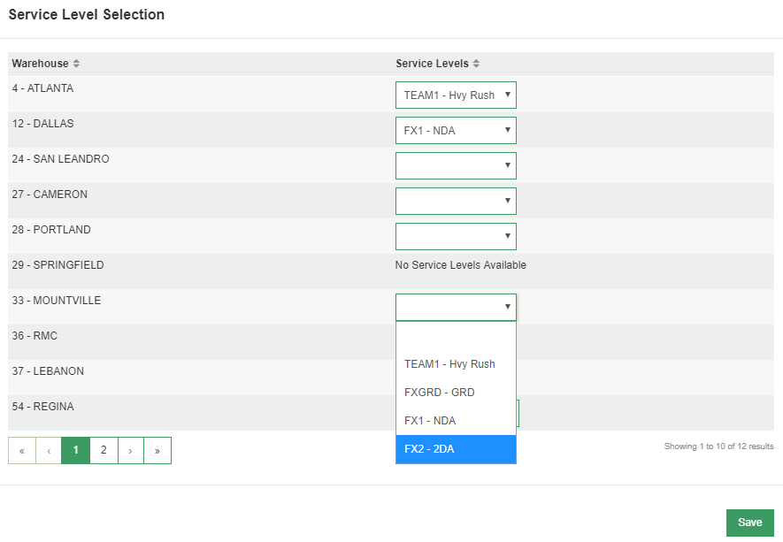This screenshot has height=542, width=783.
Task: Go to previous page arrow
Action: 49,451
